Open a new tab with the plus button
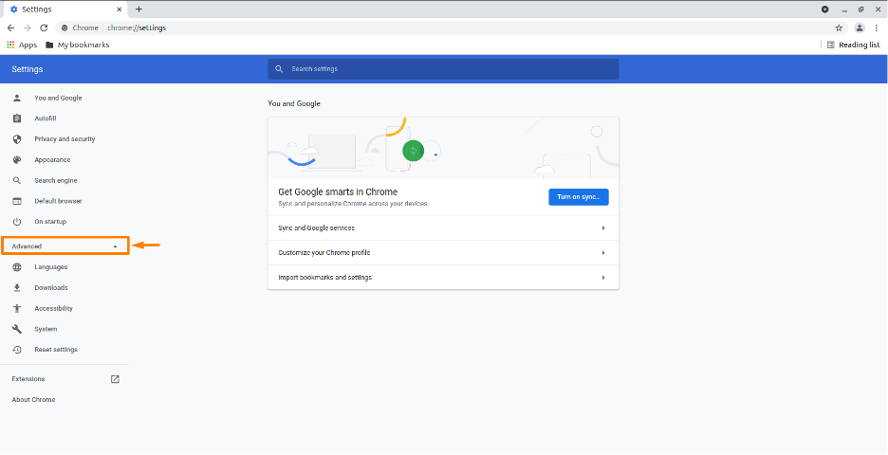Image resolution: width=888 pixels, height=455 pixels. [139, 9]
